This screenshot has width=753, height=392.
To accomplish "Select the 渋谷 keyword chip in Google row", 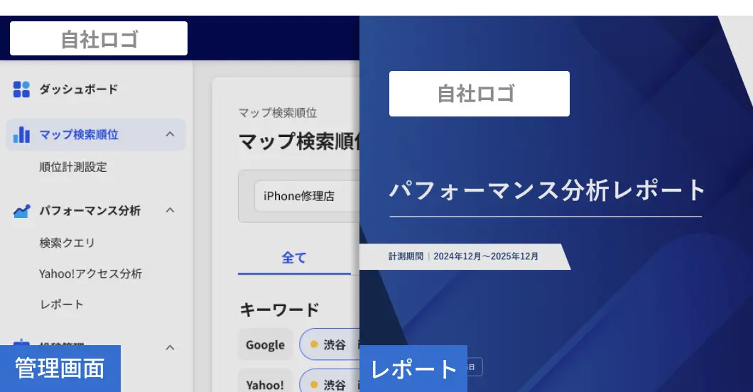I will (x=330, y=344).
